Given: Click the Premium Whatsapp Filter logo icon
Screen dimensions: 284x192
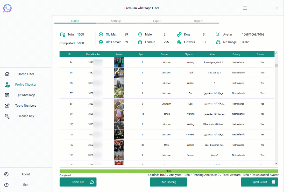Looking at the screenshot, I should click(x=8, y=8).
